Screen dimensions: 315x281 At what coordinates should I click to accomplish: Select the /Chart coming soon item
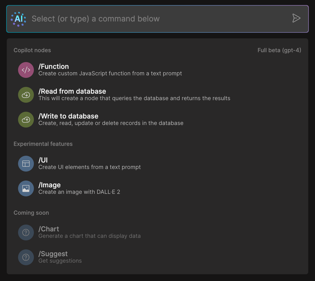coord(49,229)
